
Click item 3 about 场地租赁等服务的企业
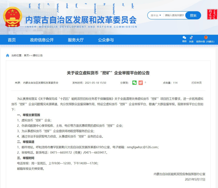point(56,131)
